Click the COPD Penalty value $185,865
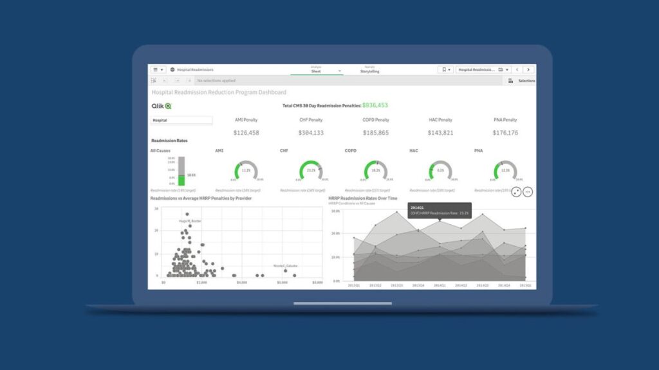 376,132
